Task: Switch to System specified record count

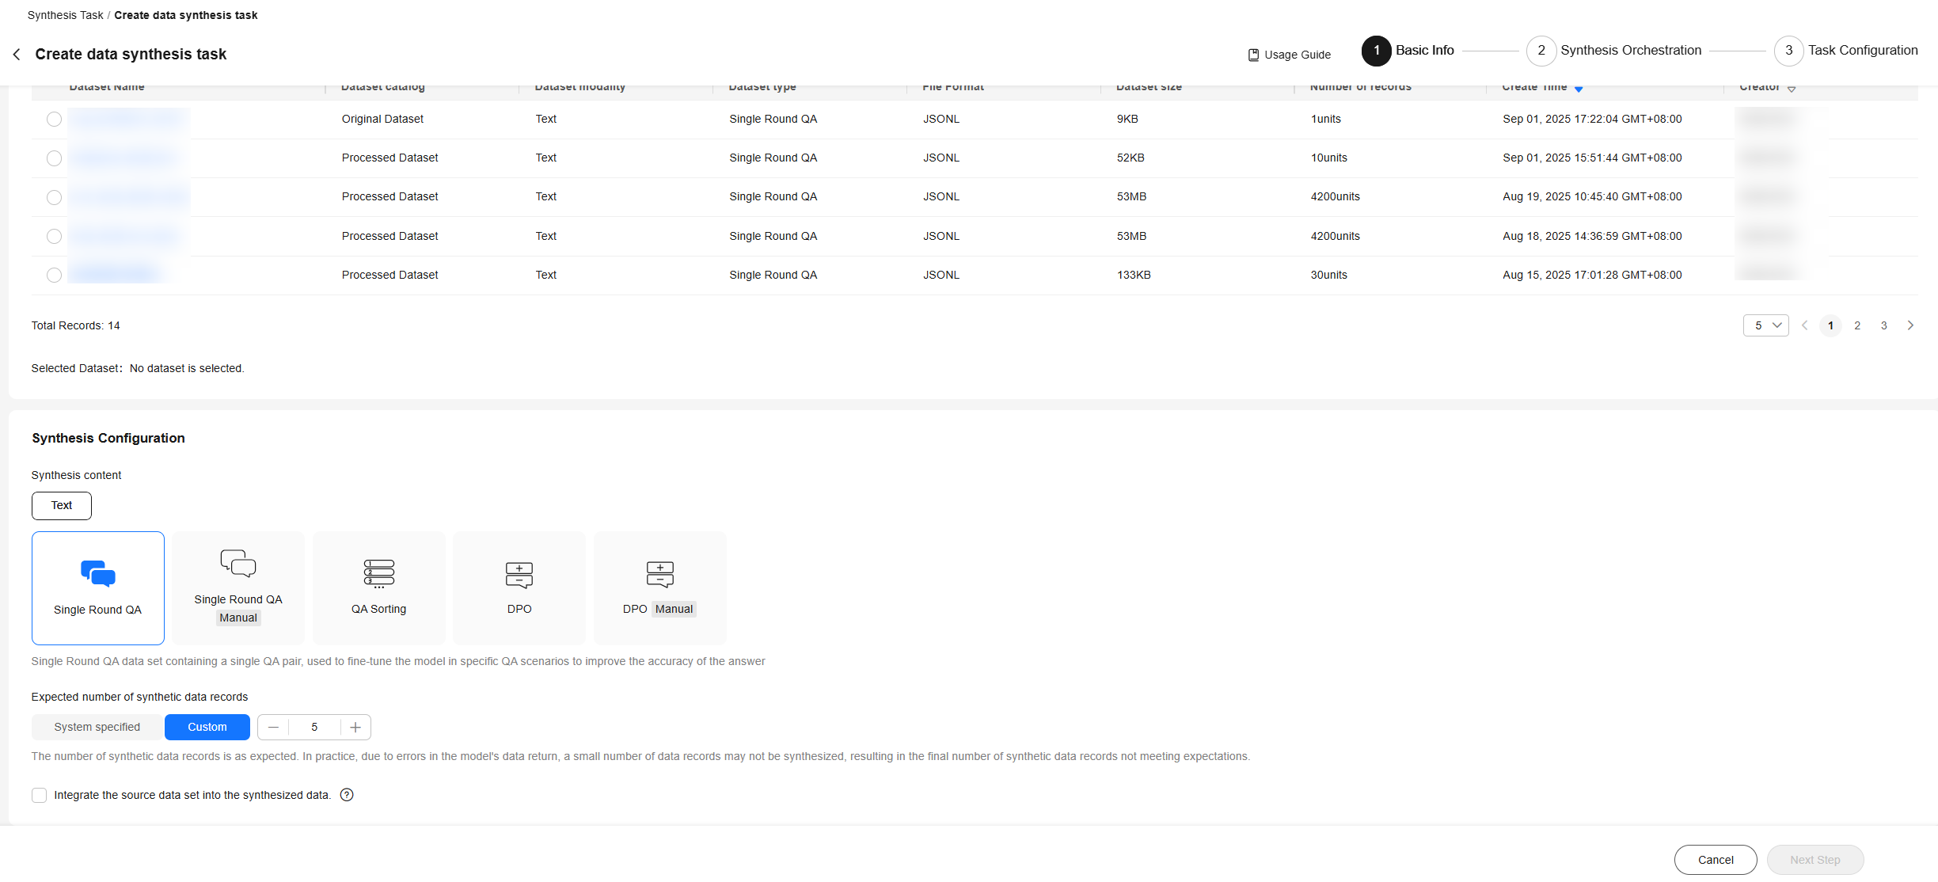Action: [97, 727]
